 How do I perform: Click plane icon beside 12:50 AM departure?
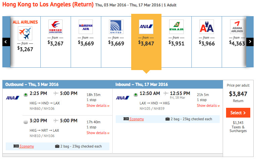click(x=166, y=93)
